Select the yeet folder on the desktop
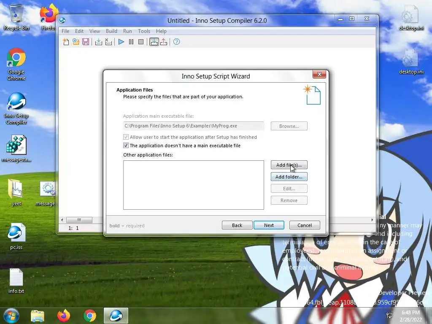This screenshot has width=432, height=324. 16,192
